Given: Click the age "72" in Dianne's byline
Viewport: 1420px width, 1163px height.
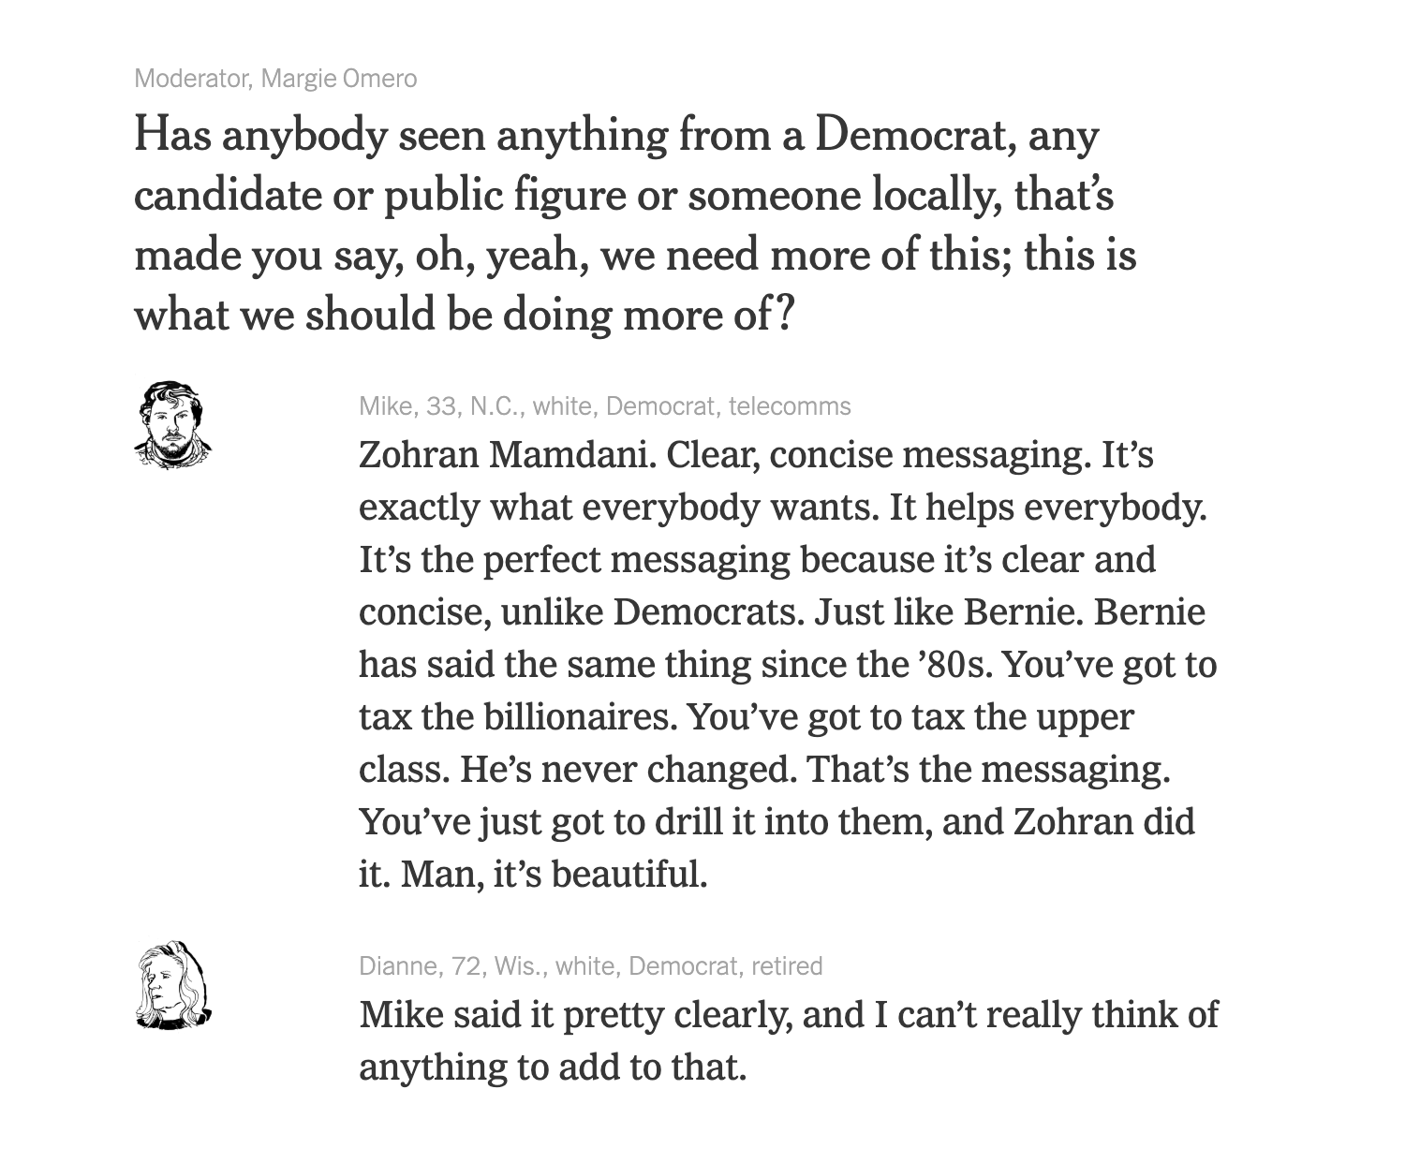Looking at the screenshot, I should 466,965.
